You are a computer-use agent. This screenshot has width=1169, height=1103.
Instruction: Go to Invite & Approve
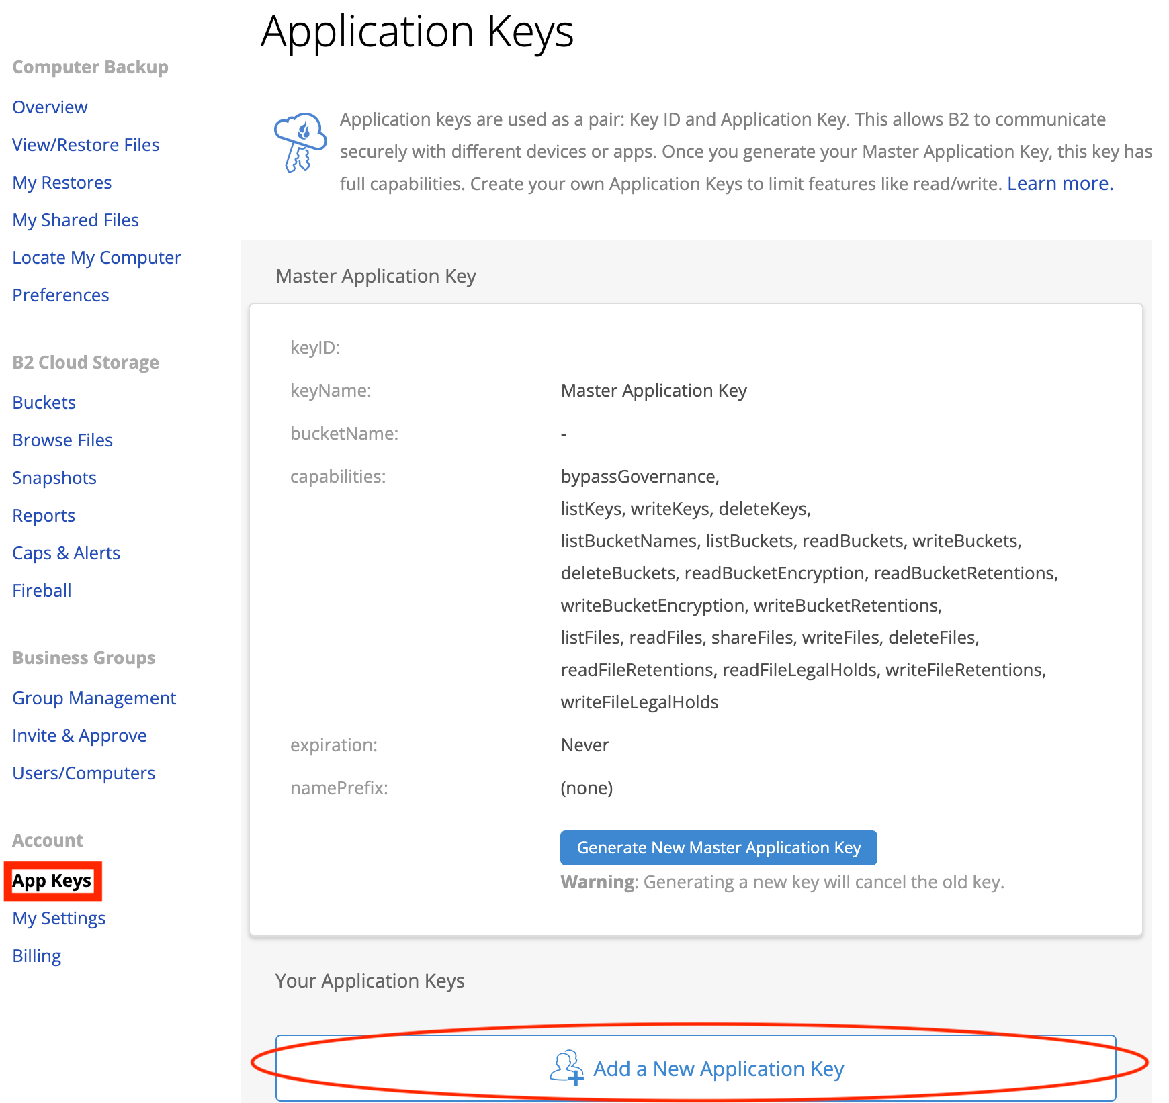coord(79,736)
